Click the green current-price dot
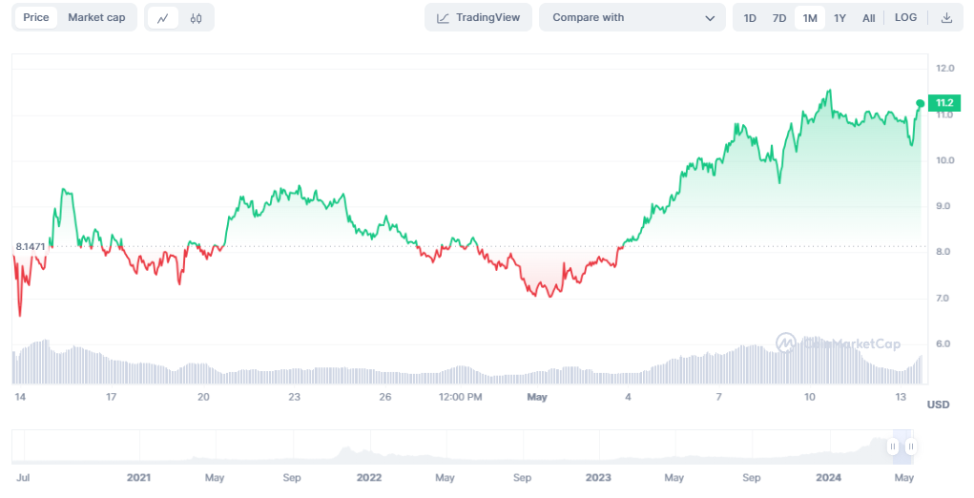This screenshot has width=974, height=498. click(x=921, y=103)
